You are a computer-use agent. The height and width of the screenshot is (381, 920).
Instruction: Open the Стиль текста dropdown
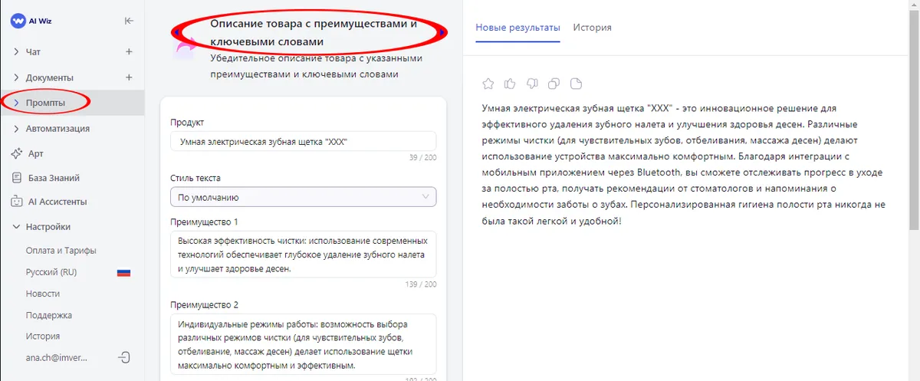303,197
